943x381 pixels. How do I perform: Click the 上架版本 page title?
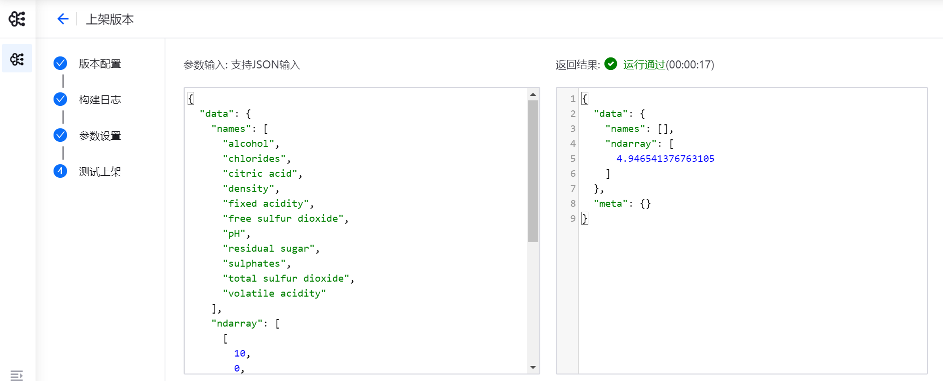pos(110,19)
